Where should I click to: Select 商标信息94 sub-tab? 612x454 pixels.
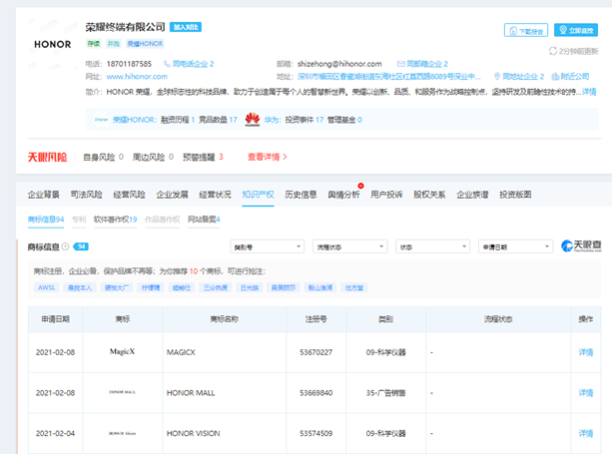click(x=46, y=220)
